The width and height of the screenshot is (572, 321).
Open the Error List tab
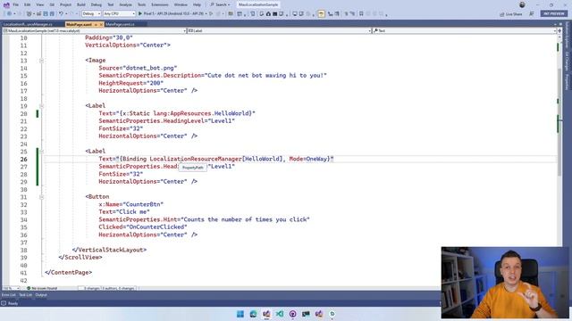pos(9,295)
